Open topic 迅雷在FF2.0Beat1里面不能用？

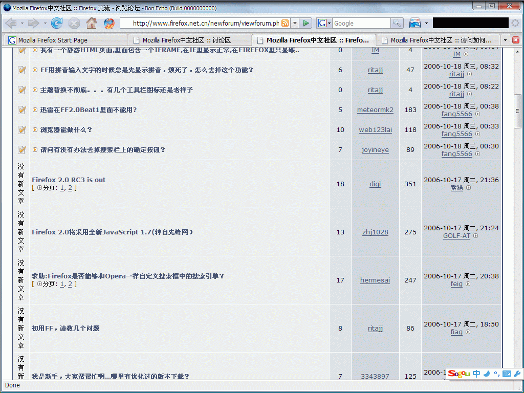89,110
